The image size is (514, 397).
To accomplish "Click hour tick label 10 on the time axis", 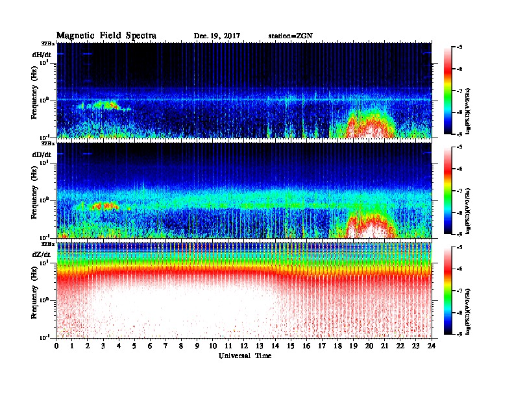I will point(213,346).
